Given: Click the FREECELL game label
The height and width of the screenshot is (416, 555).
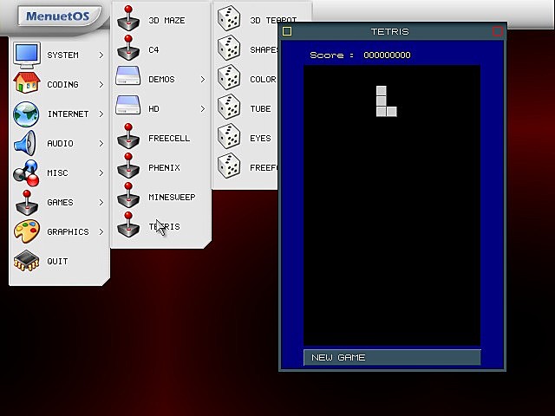Looking at the screenshot, I should coord(169,139).
